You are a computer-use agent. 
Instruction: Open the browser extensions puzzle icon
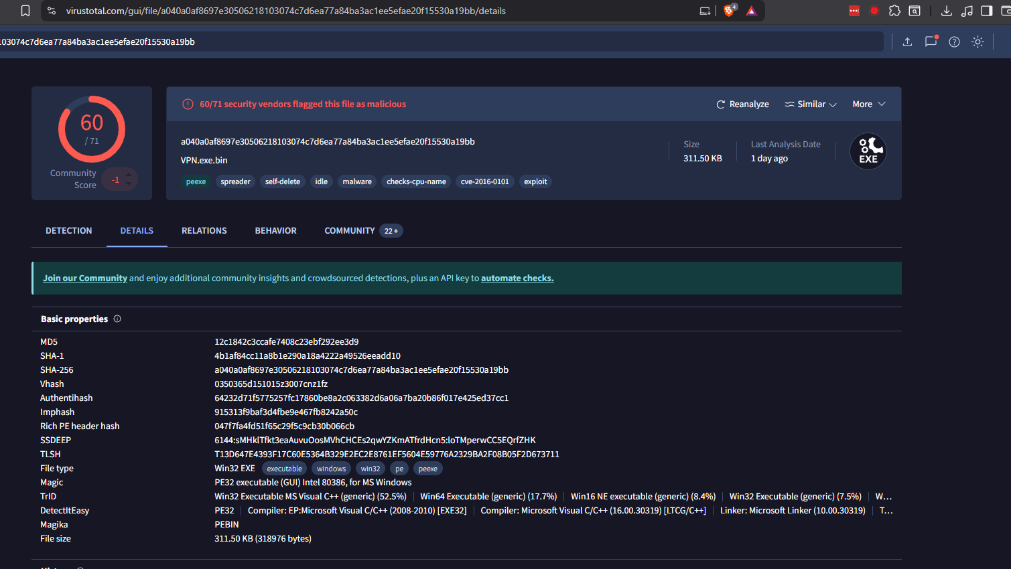[x=894, y=11]
